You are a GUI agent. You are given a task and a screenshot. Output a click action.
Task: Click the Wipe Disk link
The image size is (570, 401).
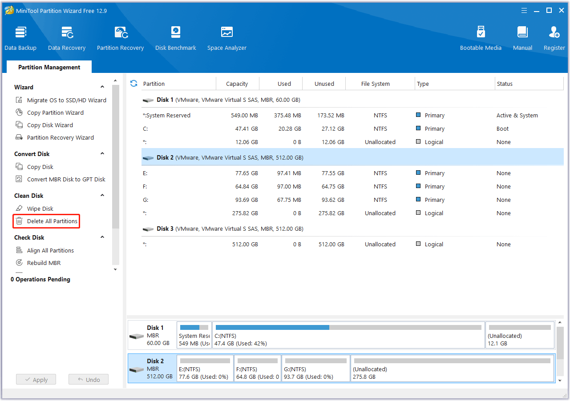40,209
